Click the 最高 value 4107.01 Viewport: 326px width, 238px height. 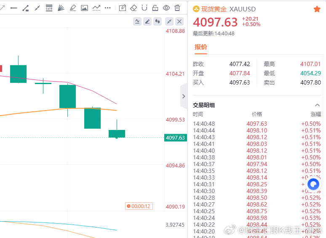[310, 64]
